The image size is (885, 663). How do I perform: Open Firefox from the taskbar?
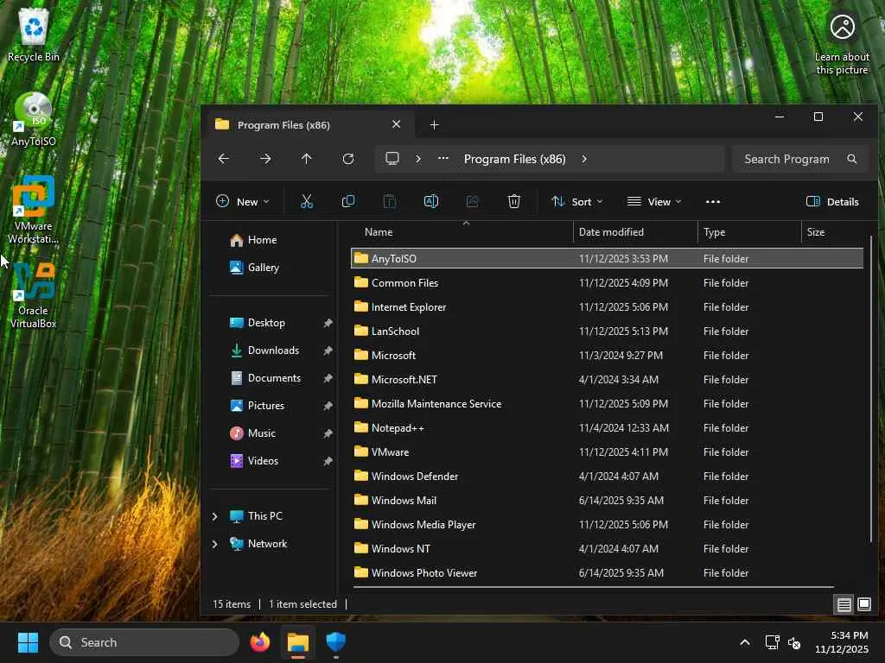point(259,642)
